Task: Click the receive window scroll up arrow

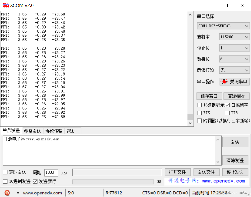Action: pyautogui.click(x=190, y=15)
